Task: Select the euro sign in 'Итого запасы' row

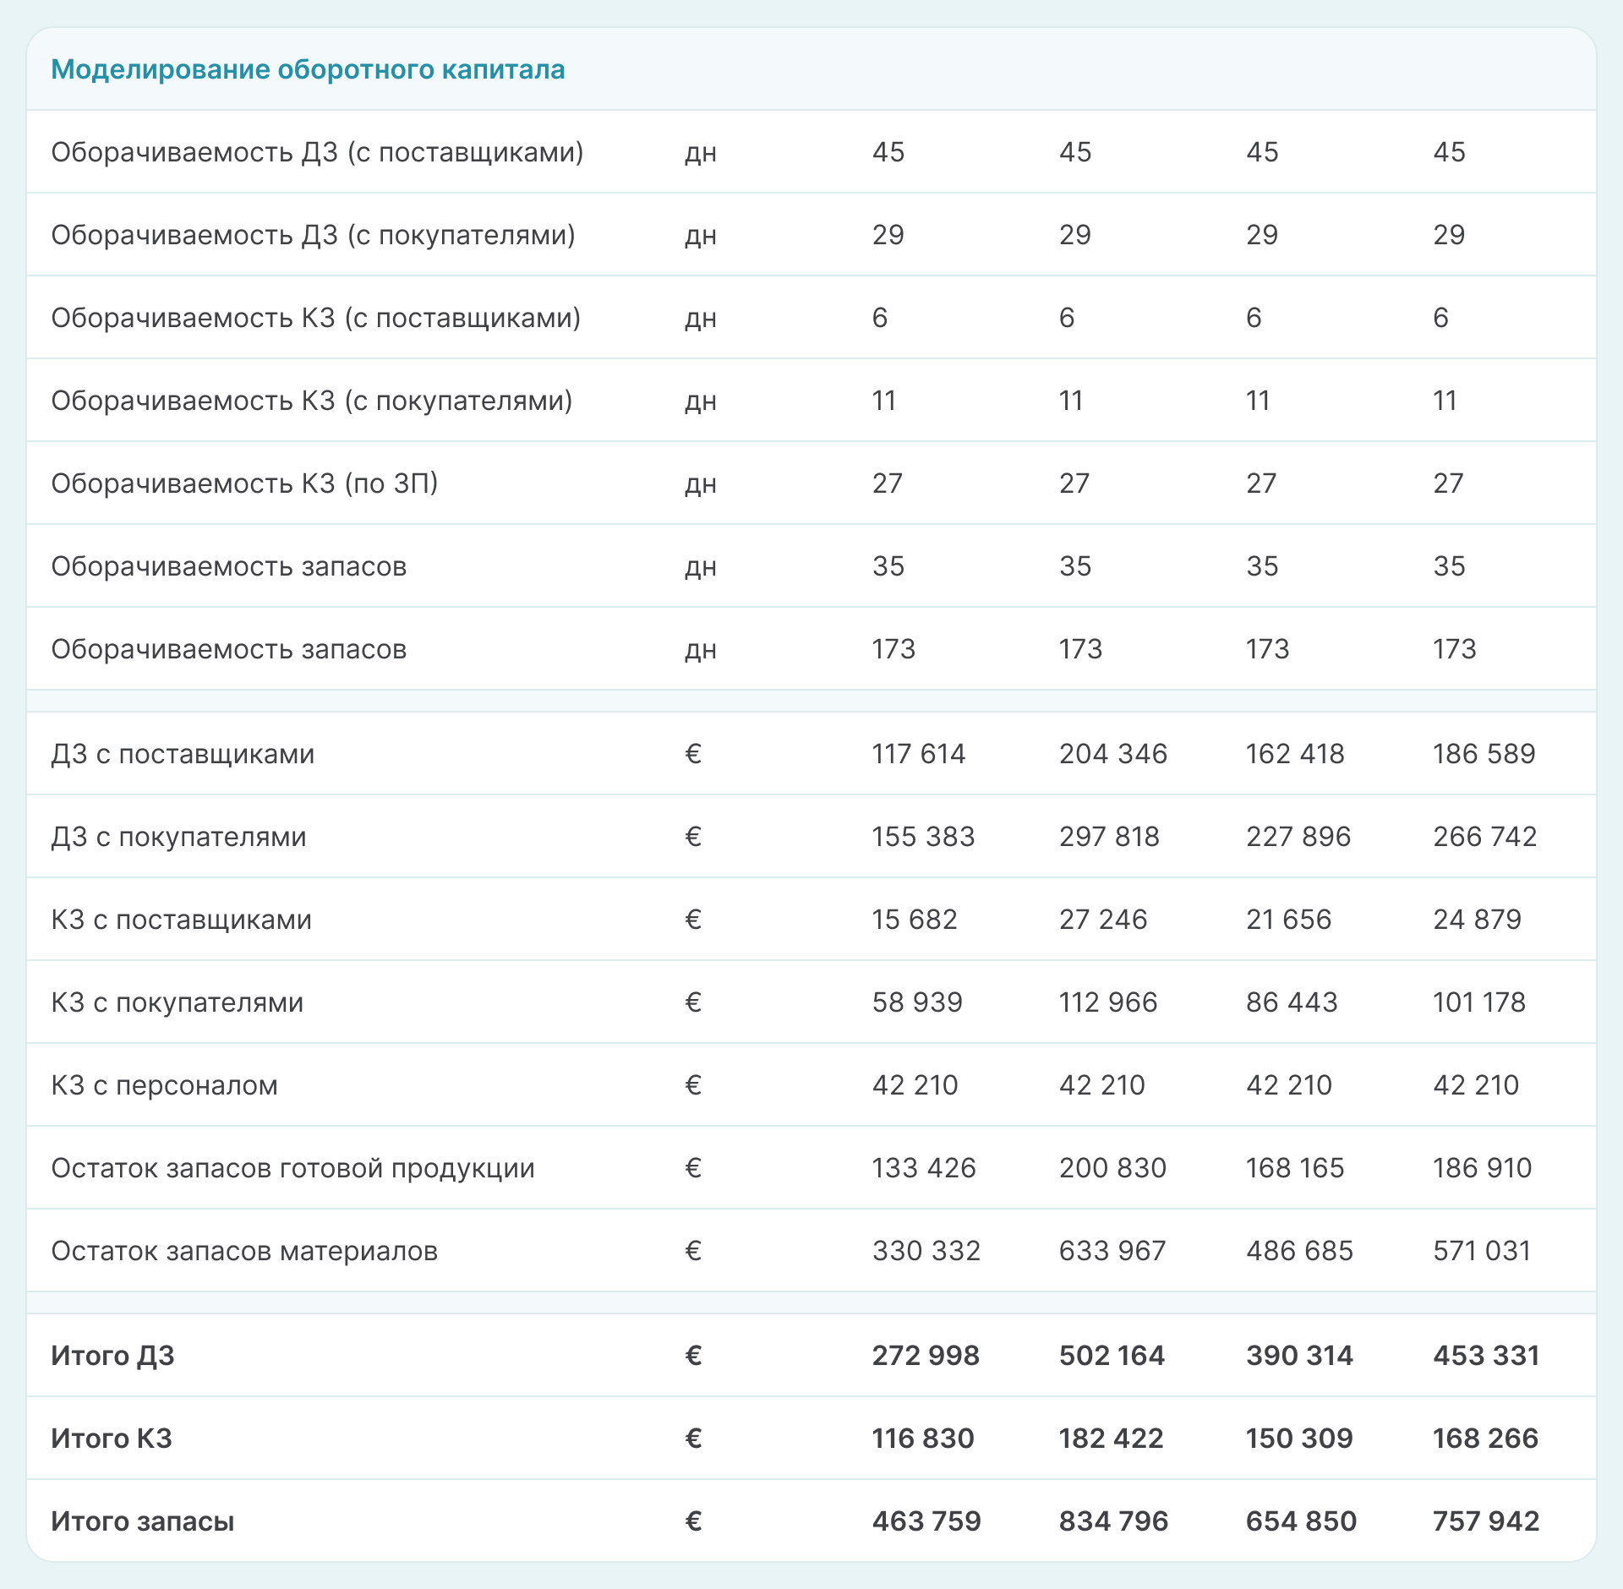Action: coord(693,1521)
